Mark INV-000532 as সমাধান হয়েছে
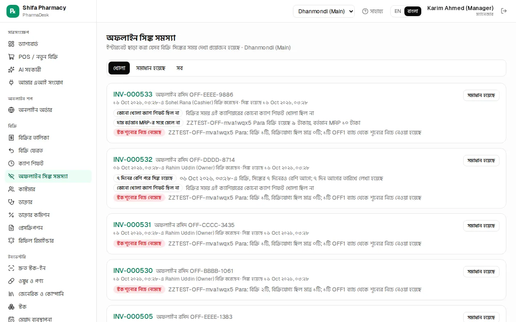This screenshot has width=516, height=322. [481, 161]
